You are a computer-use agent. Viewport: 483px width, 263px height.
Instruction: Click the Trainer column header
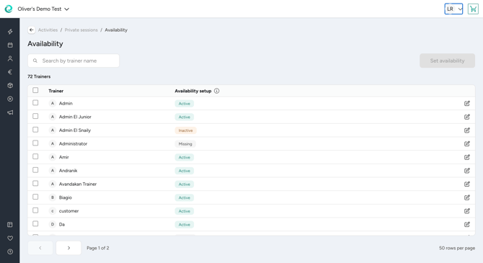(56, 91)
